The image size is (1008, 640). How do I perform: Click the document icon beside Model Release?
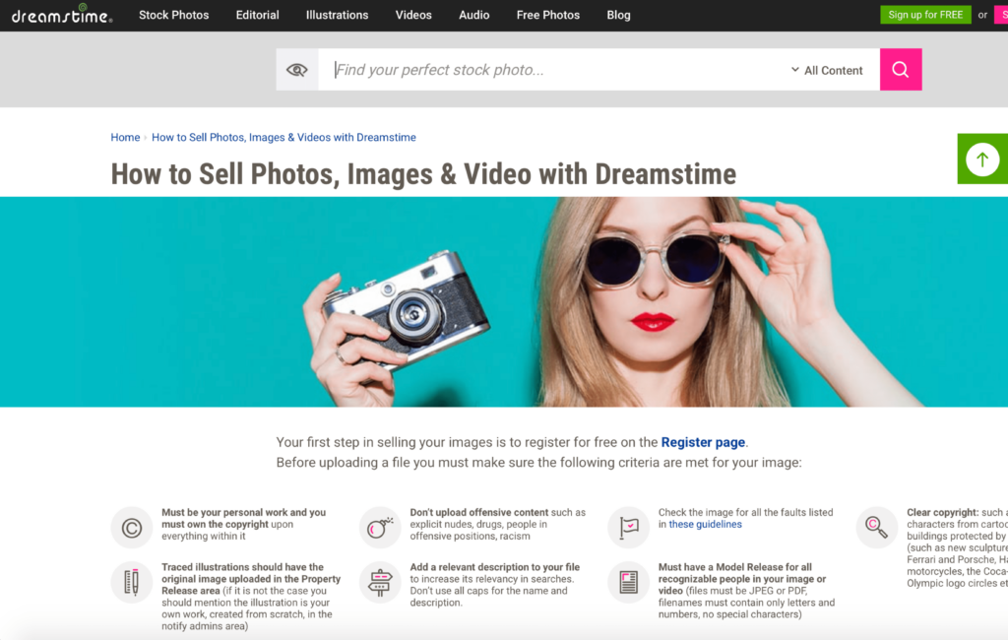pyautogui.click(x=629, y=582)
